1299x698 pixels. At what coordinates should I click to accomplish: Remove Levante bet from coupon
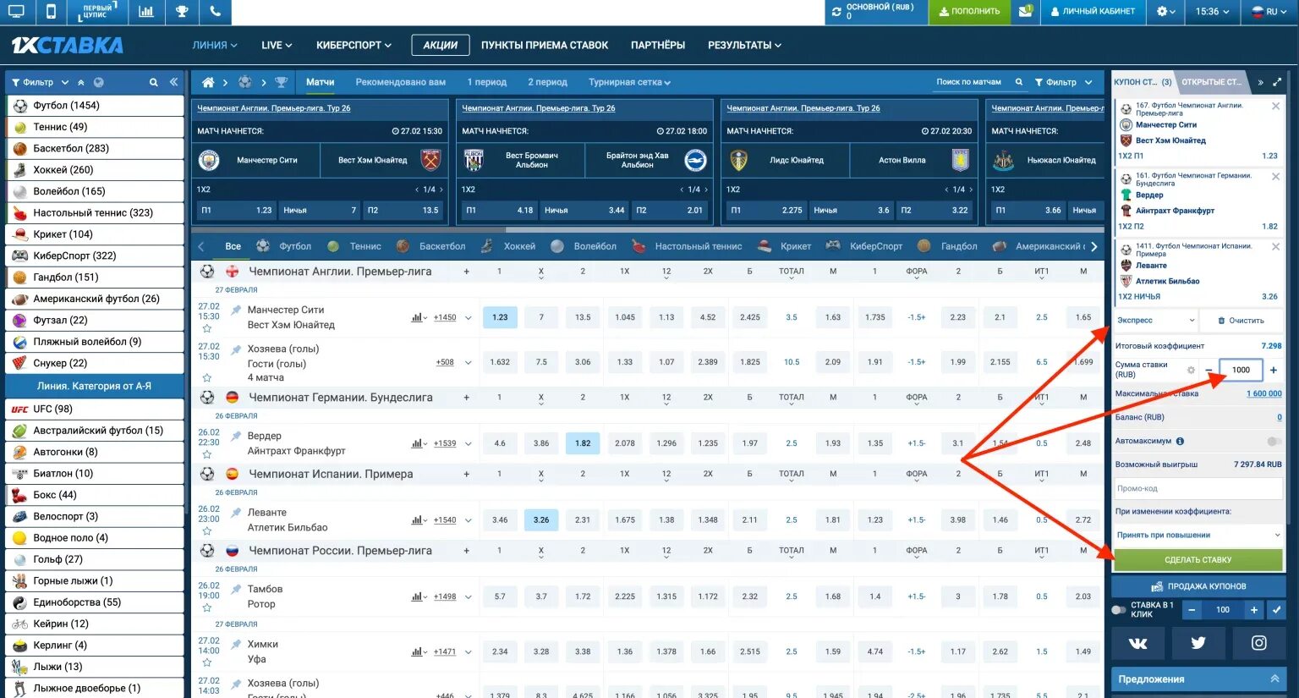click(x=1275, y=247)
